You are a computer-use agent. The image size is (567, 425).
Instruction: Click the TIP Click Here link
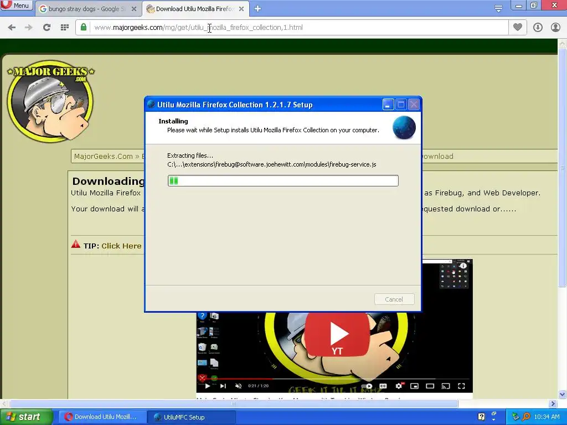(x=121, y=246)
